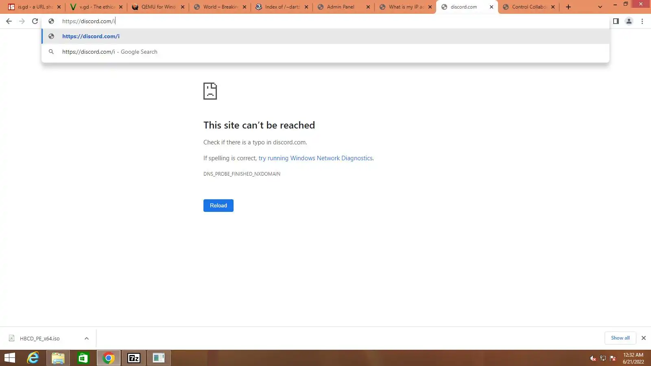Close the discord.com tab
Viewport: 651px width, 366px height.
point(492,7)
